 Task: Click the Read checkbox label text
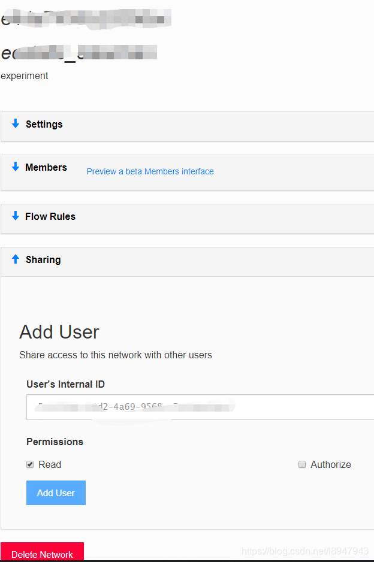pyautogui.click(x=50, y=464)
